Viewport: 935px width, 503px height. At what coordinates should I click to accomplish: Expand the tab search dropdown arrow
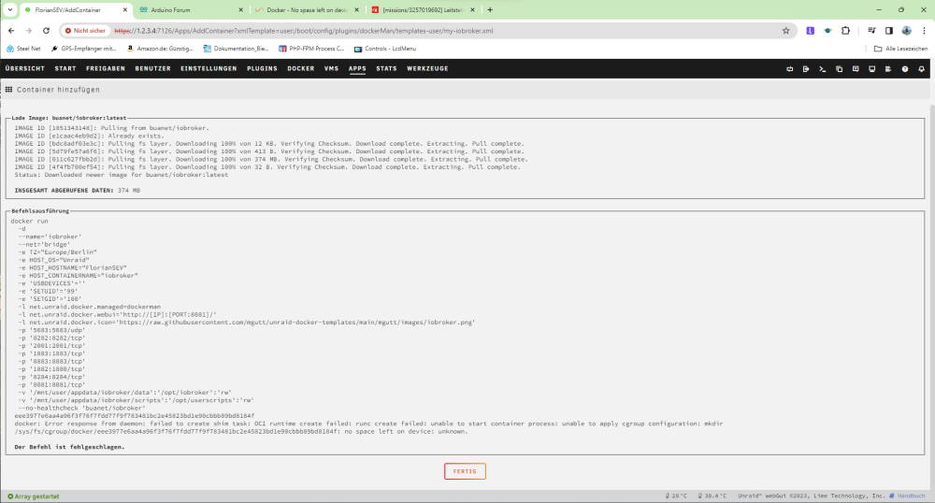click(x=10, y=9)
